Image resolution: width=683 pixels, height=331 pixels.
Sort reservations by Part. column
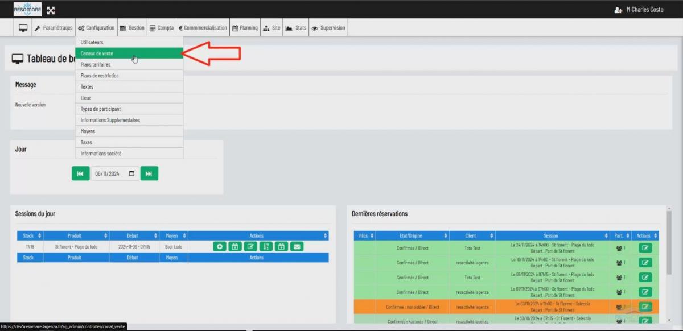point(620,235)
